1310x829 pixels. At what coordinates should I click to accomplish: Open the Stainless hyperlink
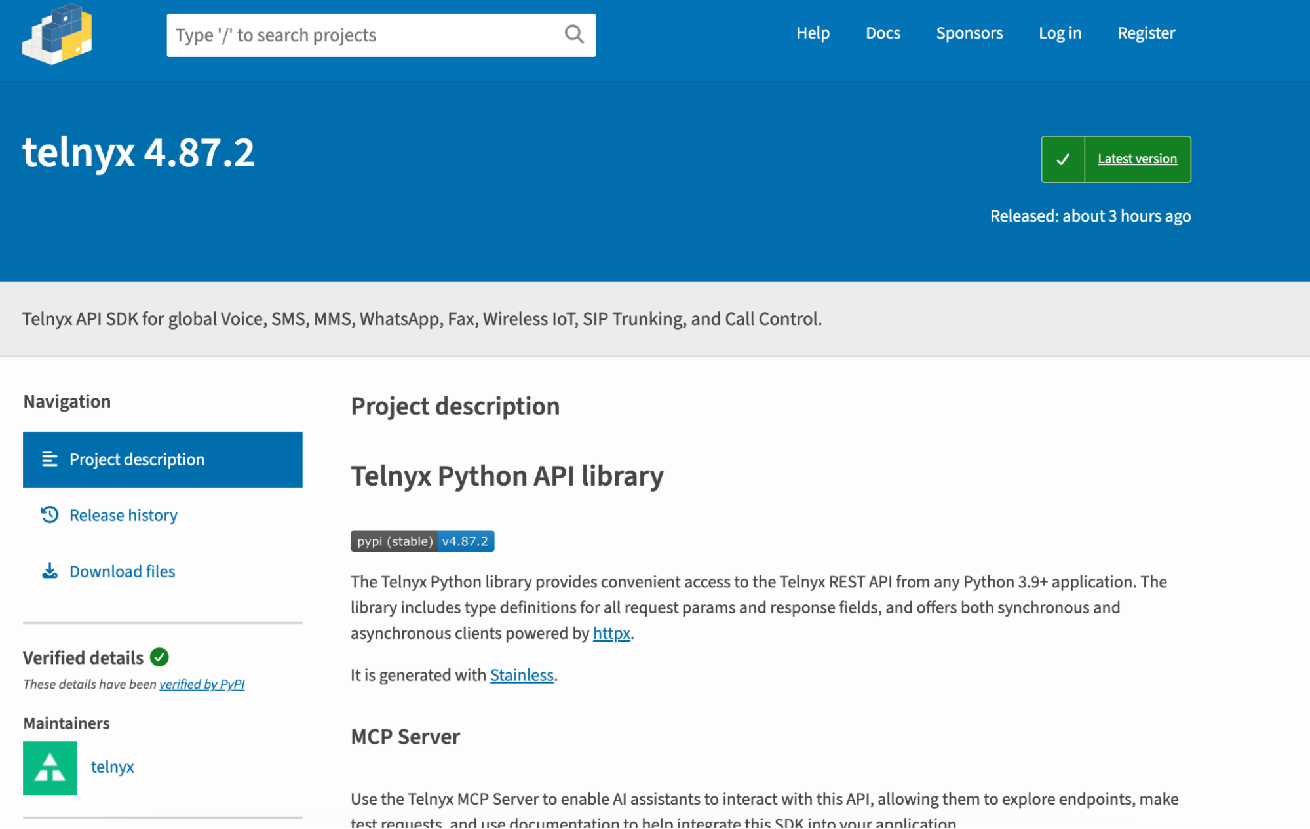(522, 675)
